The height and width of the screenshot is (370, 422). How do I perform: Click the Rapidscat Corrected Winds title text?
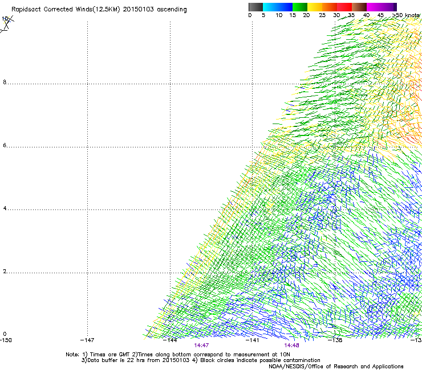tap(99, 10)
